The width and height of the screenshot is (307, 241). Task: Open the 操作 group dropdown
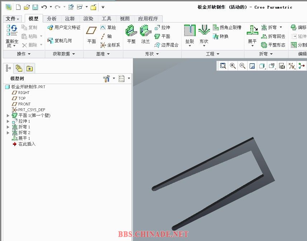pyautogui.click(x=24, y=54)
